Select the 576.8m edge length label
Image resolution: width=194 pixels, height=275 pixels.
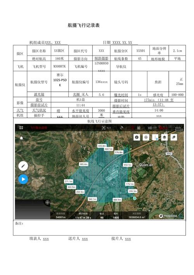click(x=119, y=152)
